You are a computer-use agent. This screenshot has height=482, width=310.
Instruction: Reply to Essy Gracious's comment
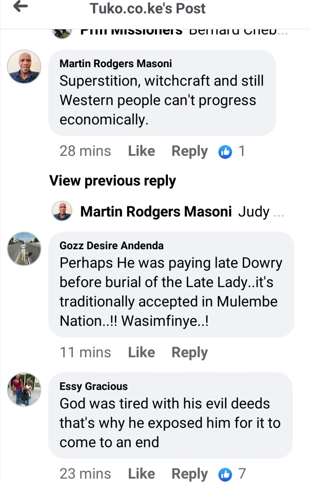190,474
